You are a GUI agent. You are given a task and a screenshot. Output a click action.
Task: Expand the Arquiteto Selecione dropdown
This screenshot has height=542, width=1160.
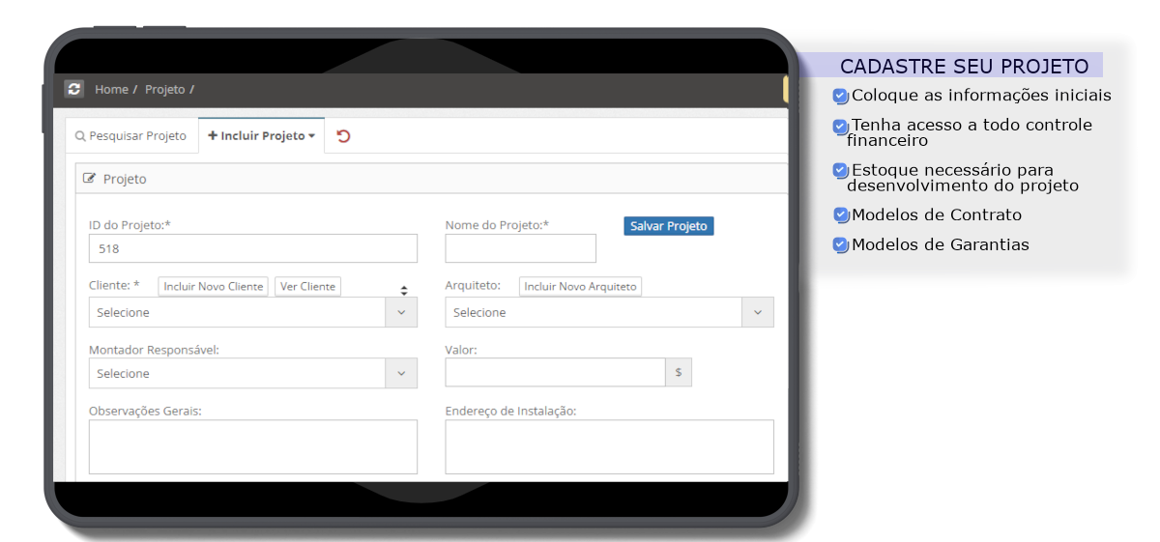coord(609,312)
